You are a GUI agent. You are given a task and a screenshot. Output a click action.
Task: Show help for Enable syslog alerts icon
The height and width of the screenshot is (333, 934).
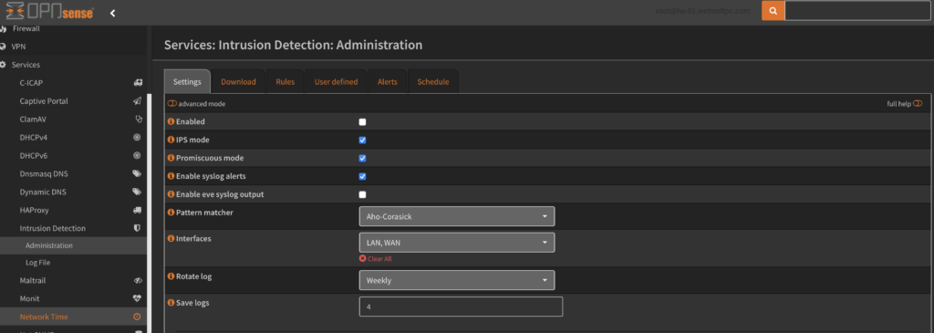pyautogui.click(x=171, y=176)
